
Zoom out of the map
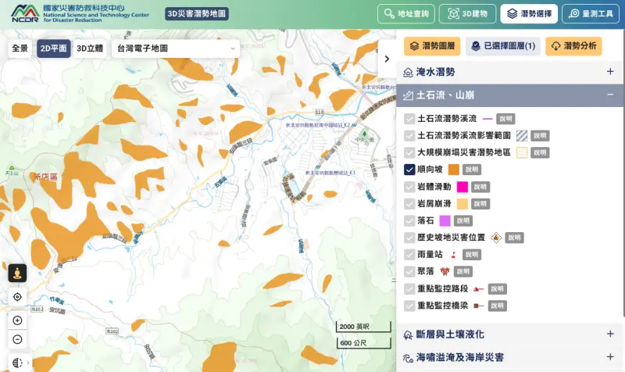(x=17, y=339)
